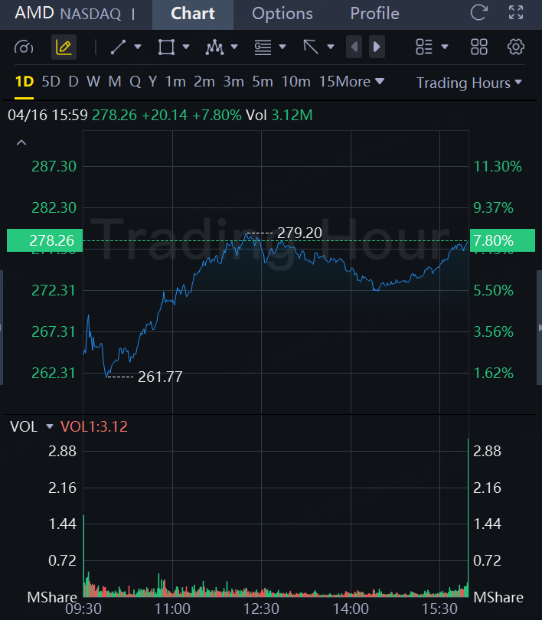Click the 279.20 high price label

pos(299,233)
